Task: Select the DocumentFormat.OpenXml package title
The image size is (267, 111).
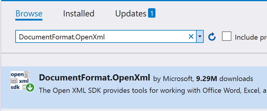Action: (94, 78)
